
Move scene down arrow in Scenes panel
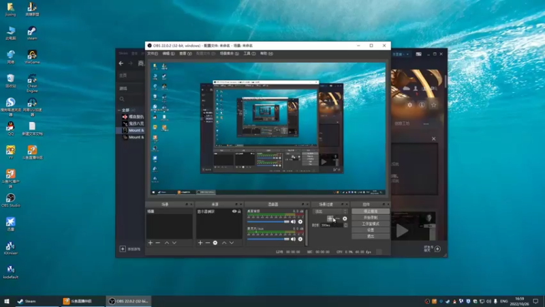click(174, 243)
